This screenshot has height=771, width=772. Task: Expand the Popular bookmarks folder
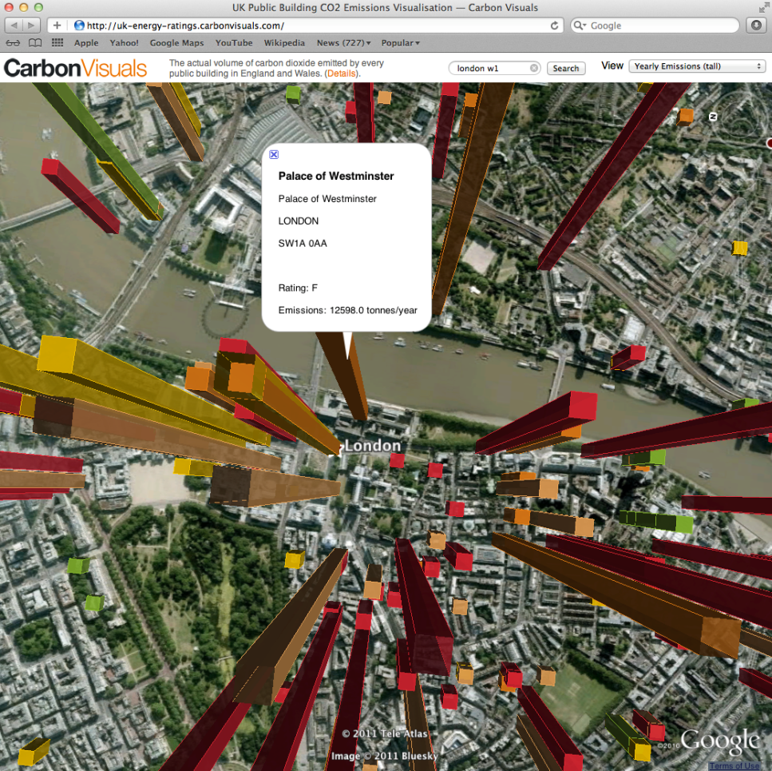pos(400,43)
